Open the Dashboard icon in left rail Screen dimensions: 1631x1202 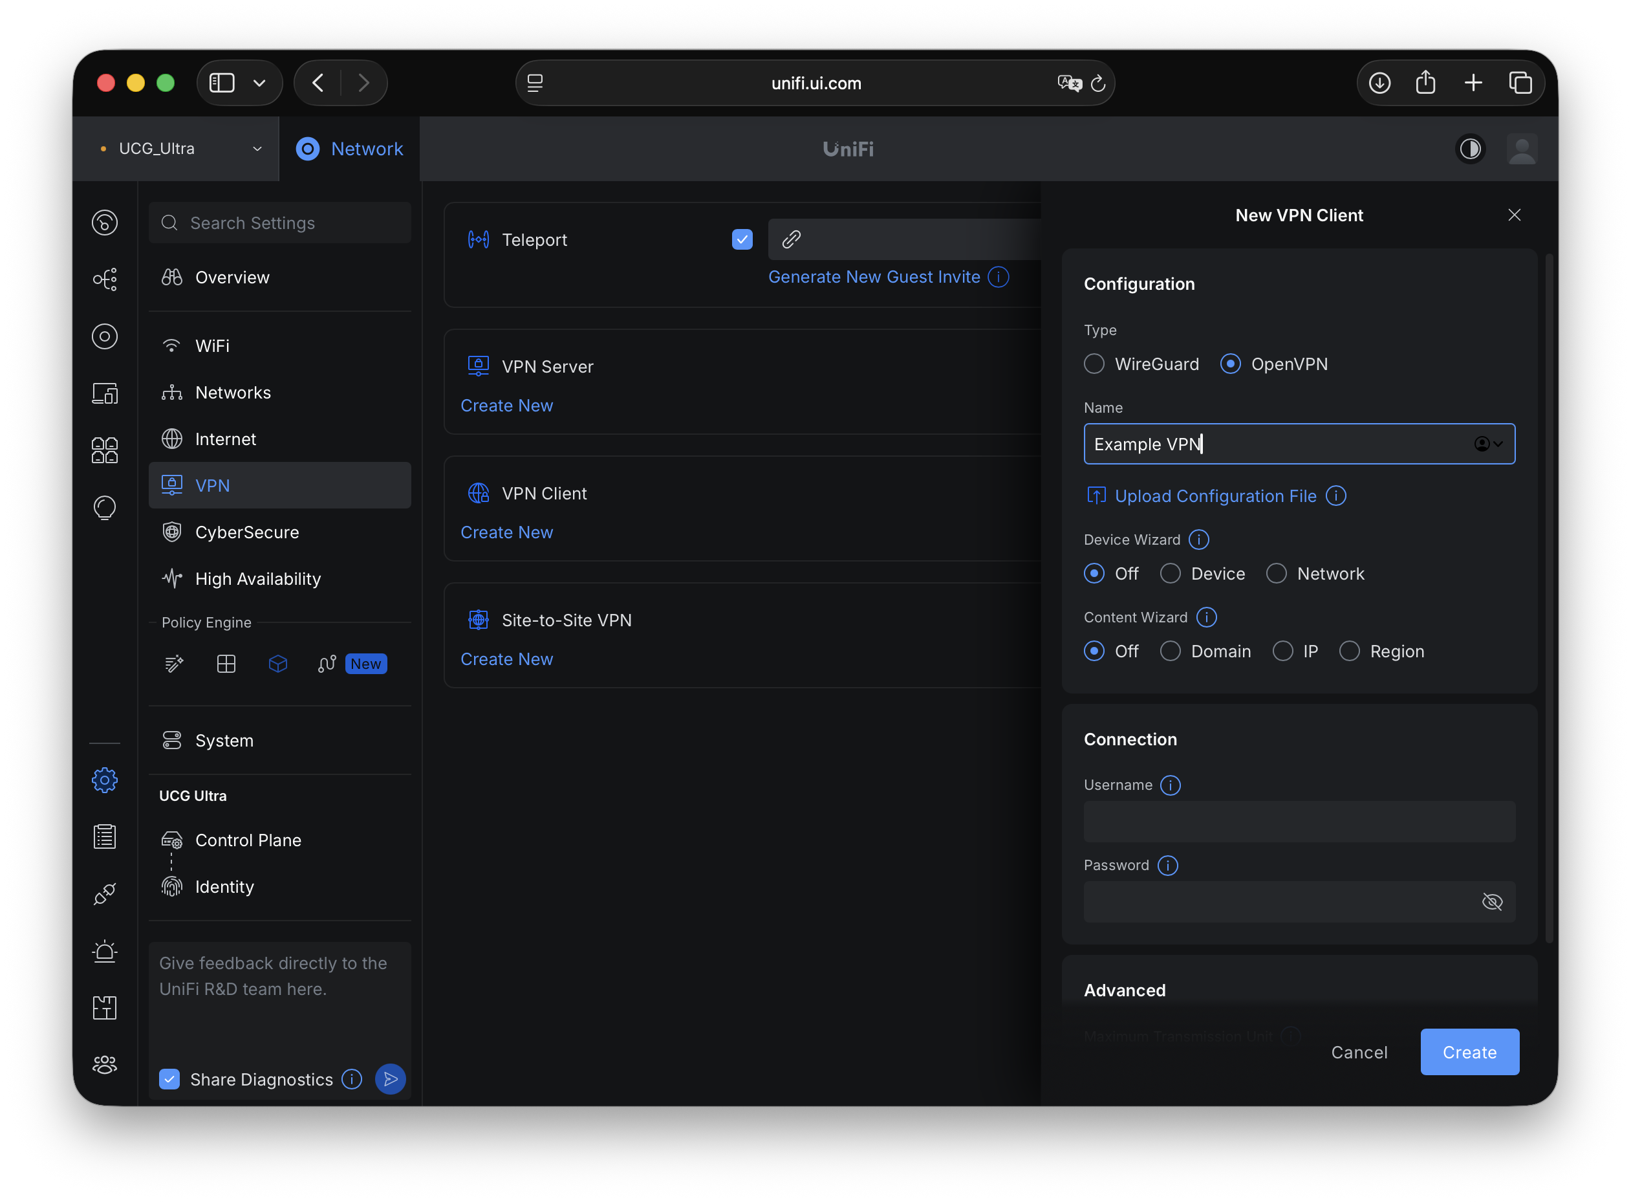point(105,223)
